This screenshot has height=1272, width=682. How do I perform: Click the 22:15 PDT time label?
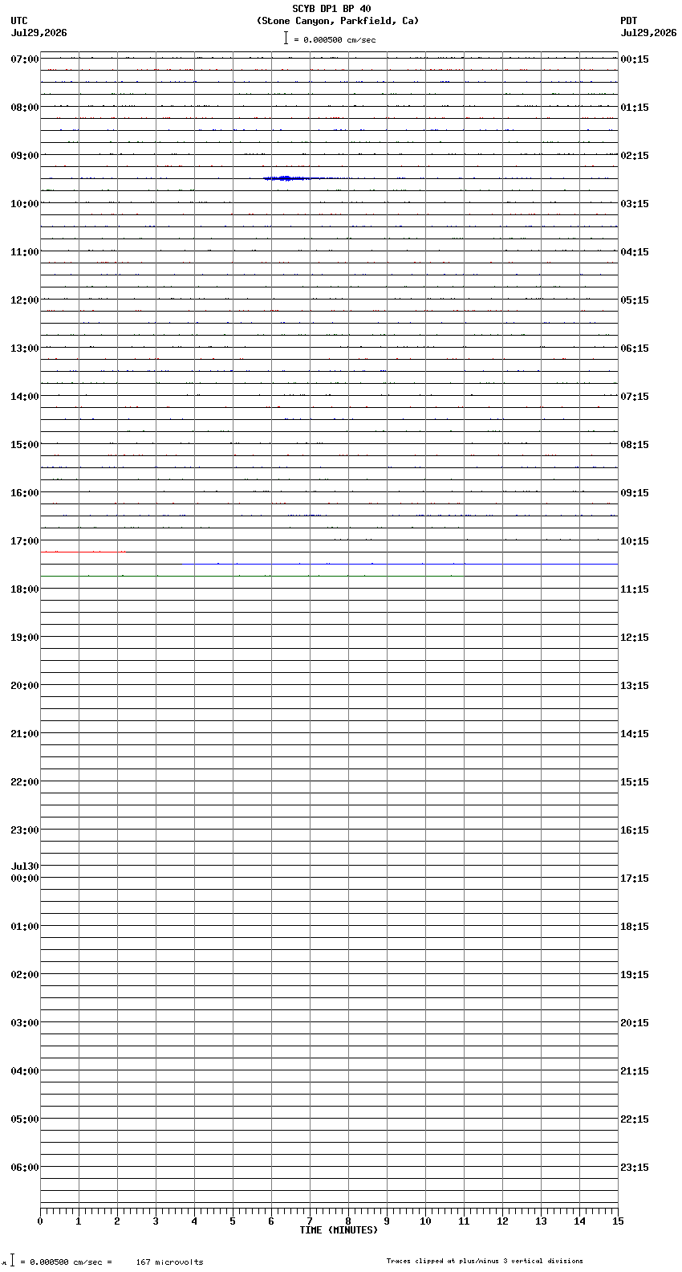pyautogui.click(x=635, y=1119)
